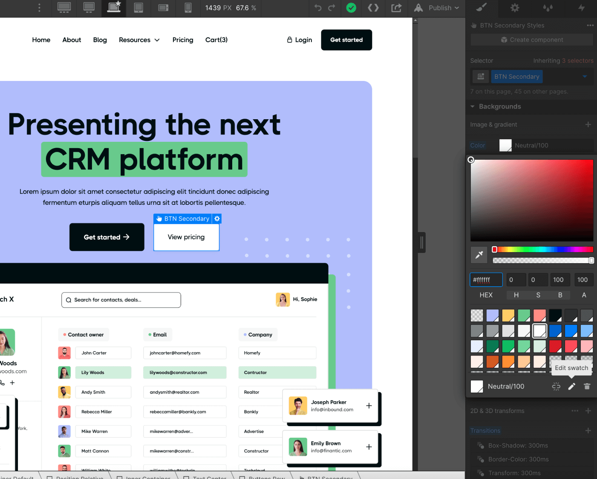Open the Interactions lightning panel
The width and height of the screenshot is (597, 479).
(x=581, y=8)
